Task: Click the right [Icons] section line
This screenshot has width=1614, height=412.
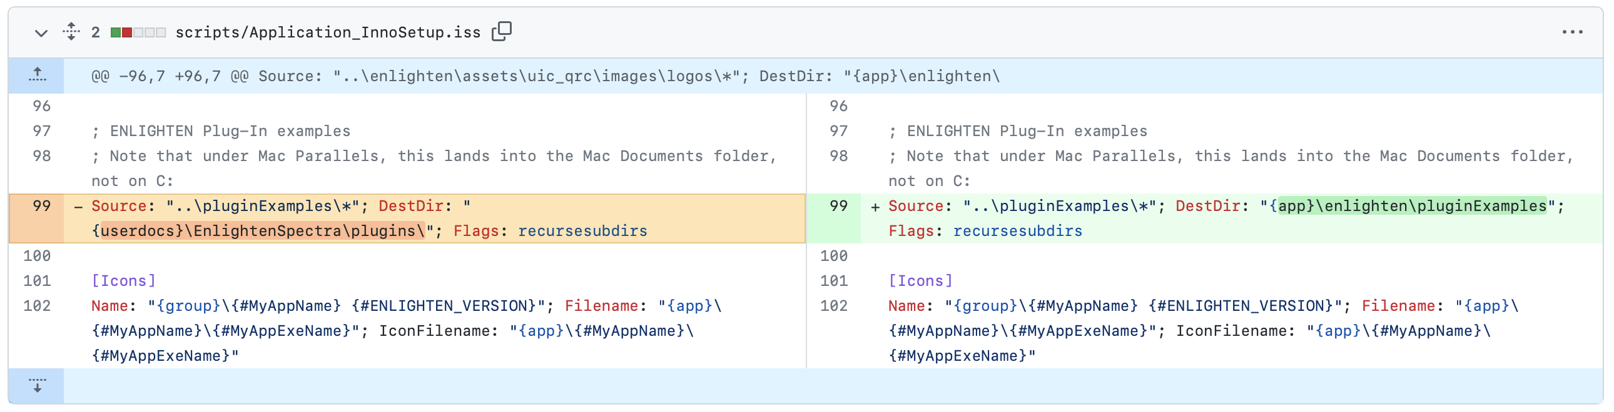Action: click(x=920, y=281)
